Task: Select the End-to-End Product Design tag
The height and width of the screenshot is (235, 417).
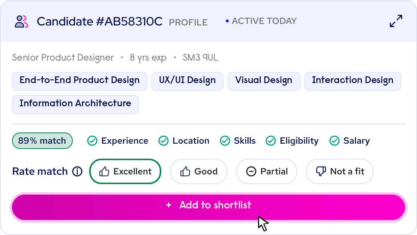Action: 79,81
